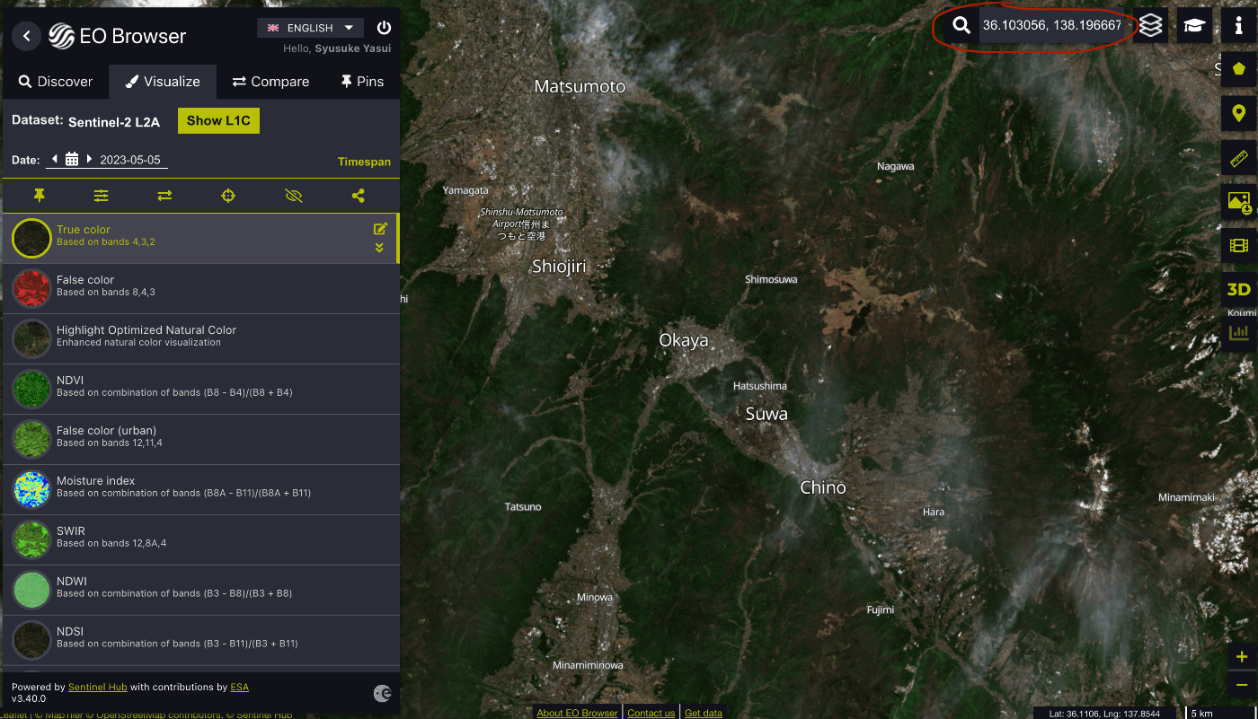Screen dimensions: 1258x719
Task: Click the Suwa label on map
Action: (766, 414)
